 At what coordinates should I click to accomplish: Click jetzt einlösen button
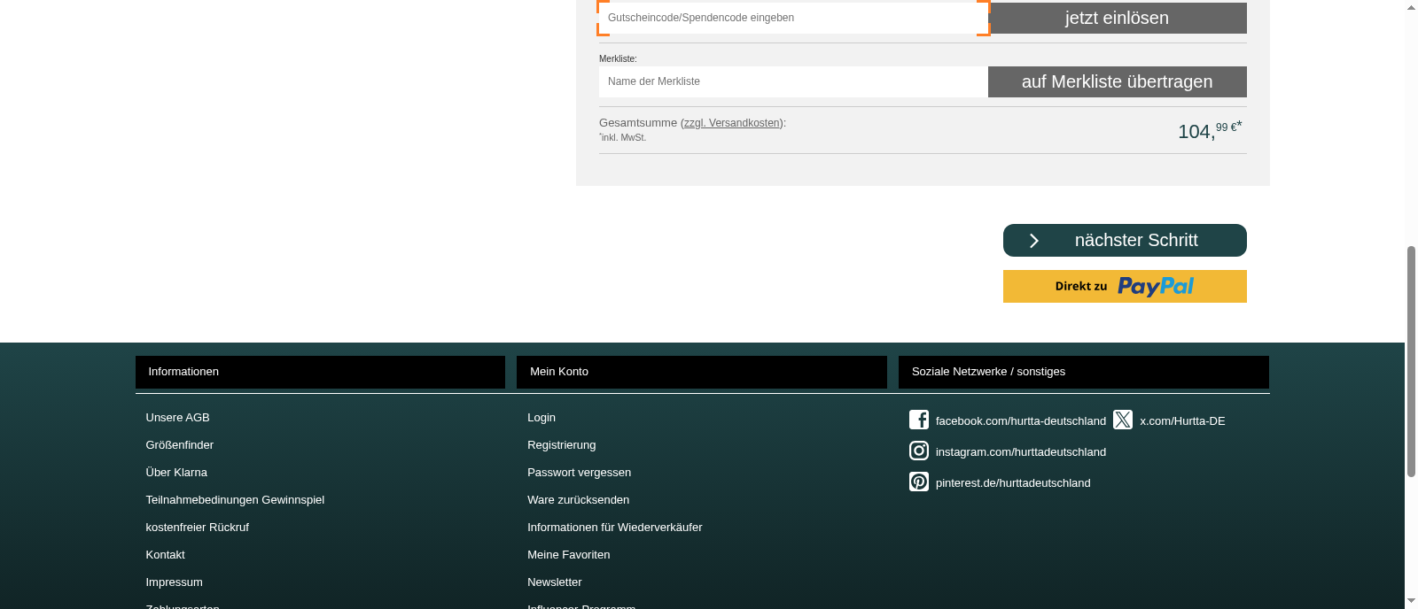(x=1118, y=18)
